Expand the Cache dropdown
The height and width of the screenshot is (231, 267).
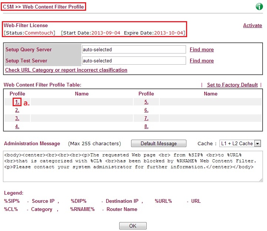[240, 144]
